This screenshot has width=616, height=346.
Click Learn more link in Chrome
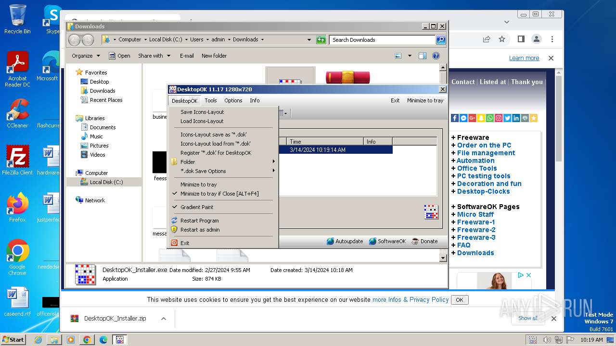[x=524, y=58]
